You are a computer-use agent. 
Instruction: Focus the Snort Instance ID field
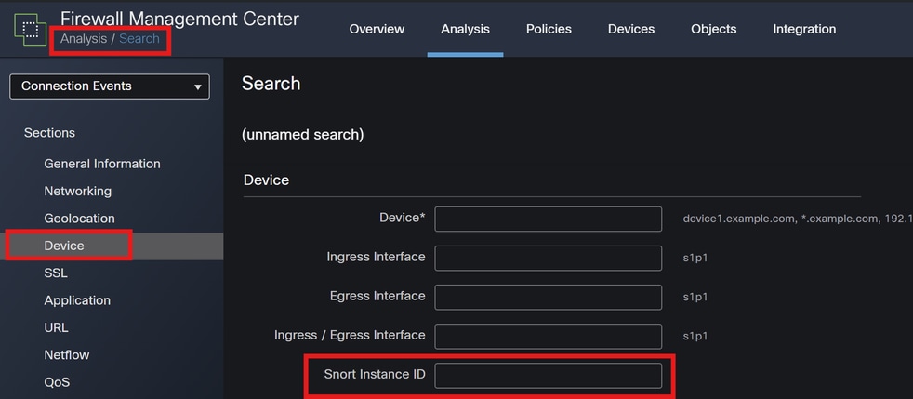click(548, 375)
